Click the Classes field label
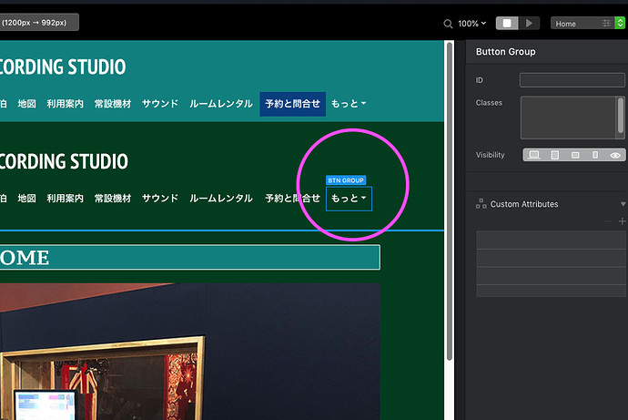The image size is (628, 420). click(489, 103)
